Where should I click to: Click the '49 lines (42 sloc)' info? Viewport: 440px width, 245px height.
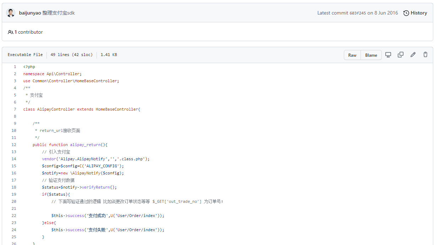tap(71, 55)
